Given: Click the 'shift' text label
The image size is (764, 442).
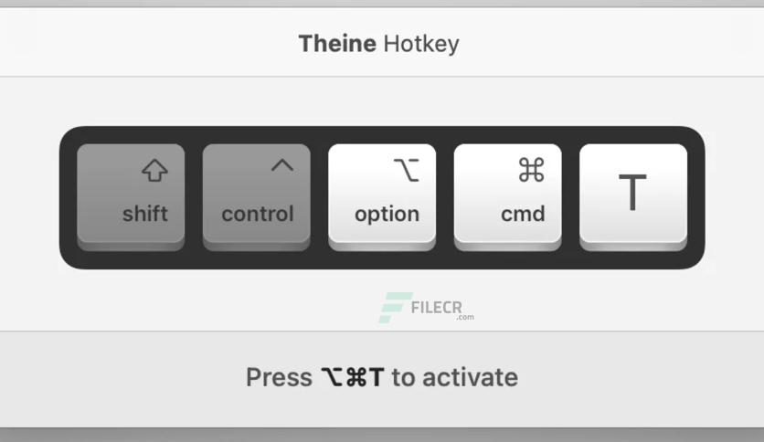Looking at the screenshot, I should (145, 214).
